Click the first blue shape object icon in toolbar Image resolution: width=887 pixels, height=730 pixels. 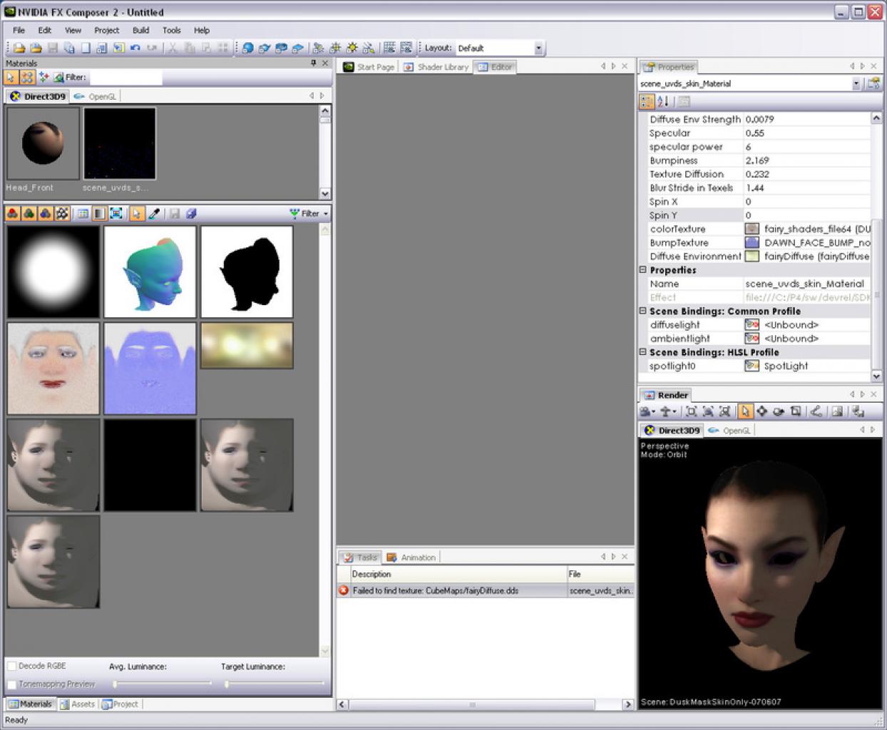pyautogui.click(x=247, y=48)
